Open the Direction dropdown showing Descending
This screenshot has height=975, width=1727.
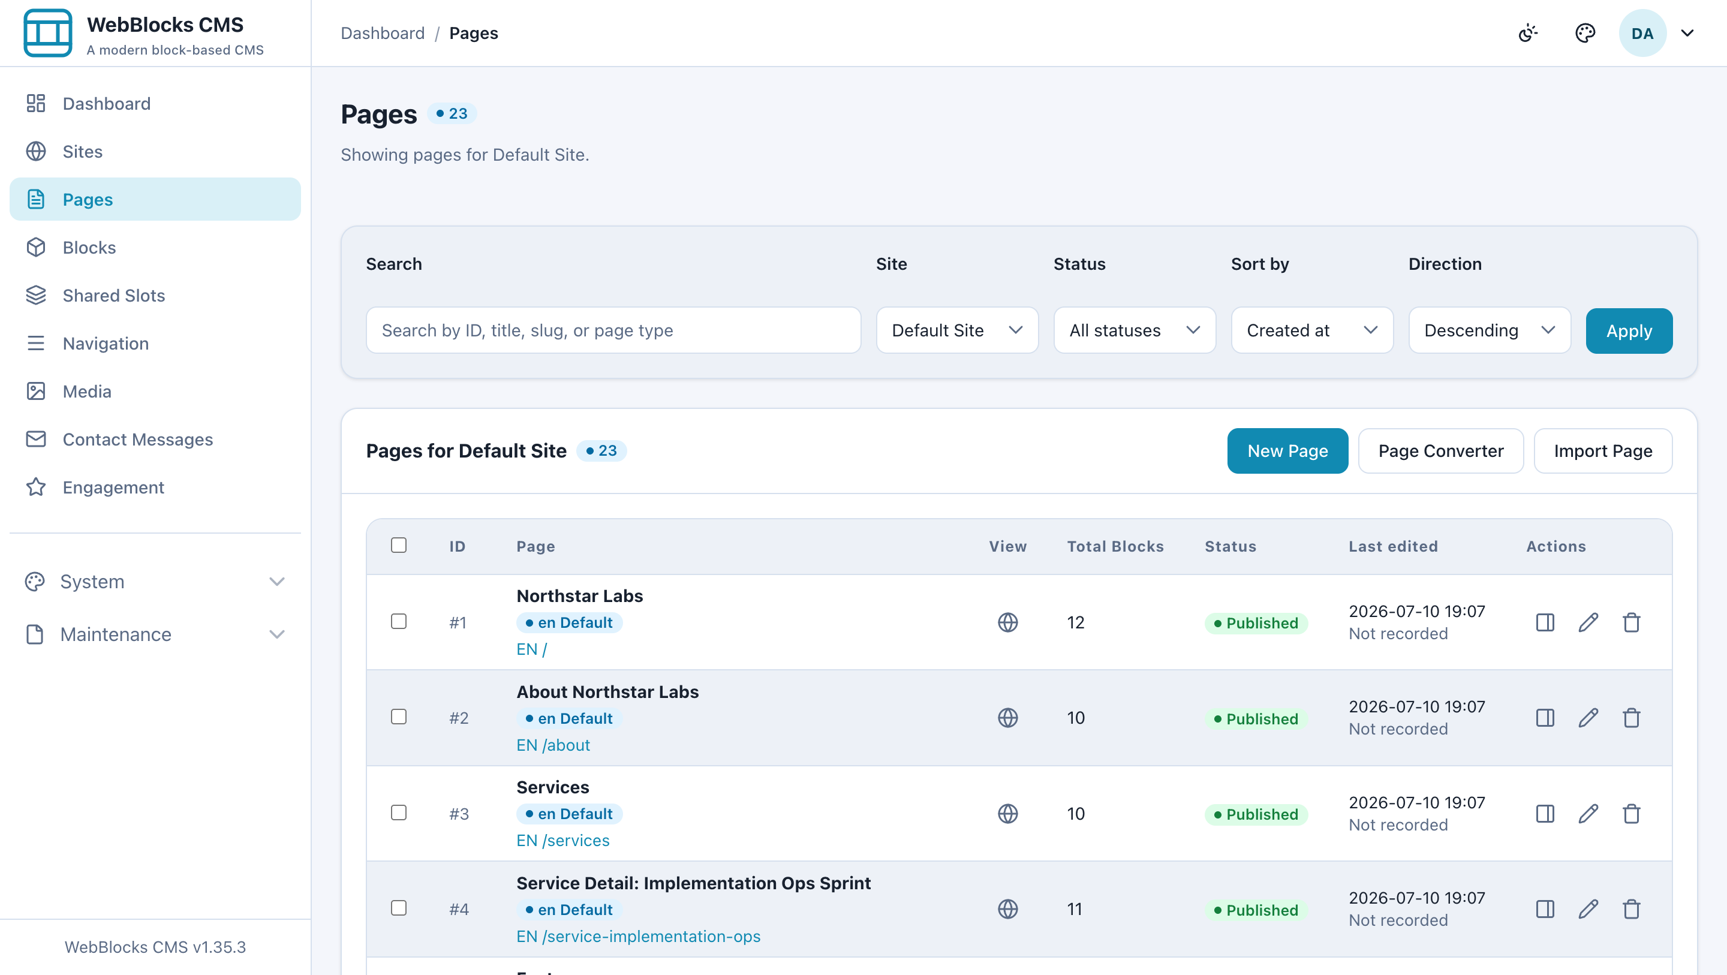pyautogui.click(x=1489, y=330)
